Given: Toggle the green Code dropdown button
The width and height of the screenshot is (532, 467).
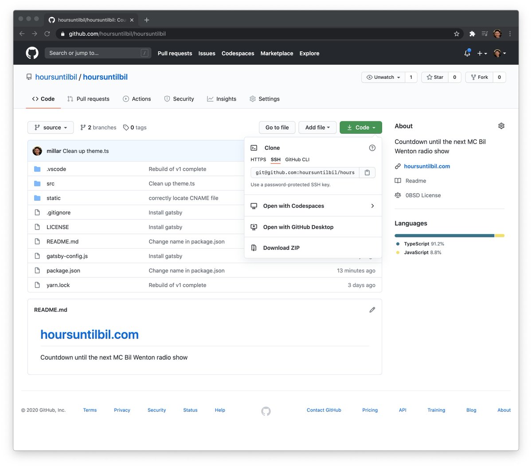Looking at the screenshot, I should (x=361, y=127).
